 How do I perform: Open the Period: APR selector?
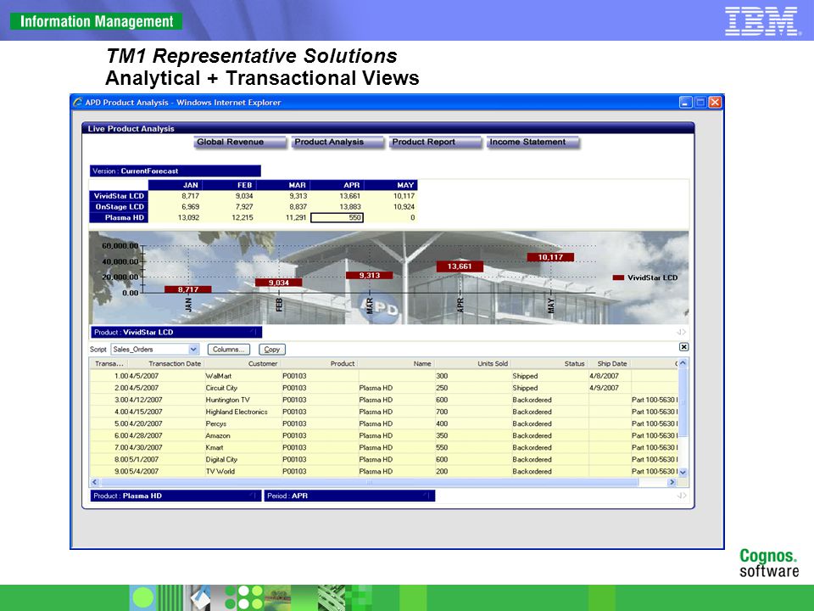pyautogui.click(x=349, y=496)
